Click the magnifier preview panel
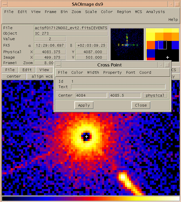 [162, 45]
